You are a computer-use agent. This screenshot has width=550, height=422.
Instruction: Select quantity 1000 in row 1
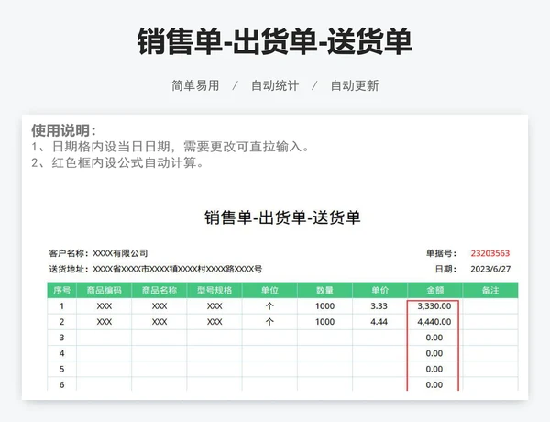pos(324,306)
